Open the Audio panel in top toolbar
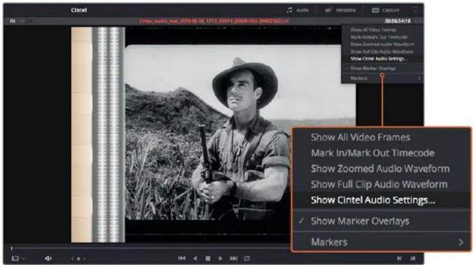 pos(297,10)
